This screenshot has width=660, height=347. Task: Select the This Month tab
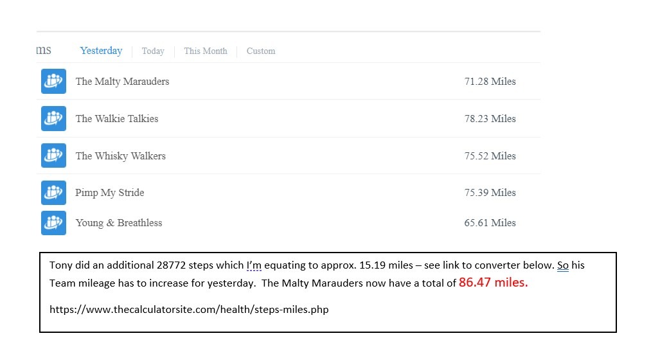[206, 51]
